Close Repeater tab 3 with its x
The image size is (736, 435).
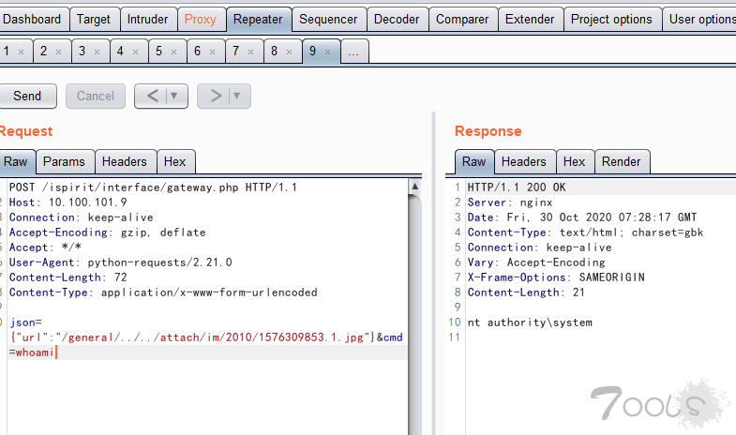click(98, 52)
